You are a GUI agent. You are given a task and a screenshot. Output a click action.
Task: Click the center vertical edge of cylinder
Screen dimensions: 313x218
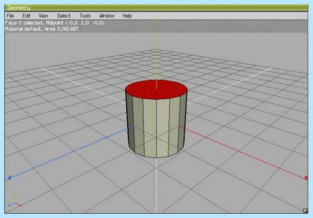click(156, 129)
